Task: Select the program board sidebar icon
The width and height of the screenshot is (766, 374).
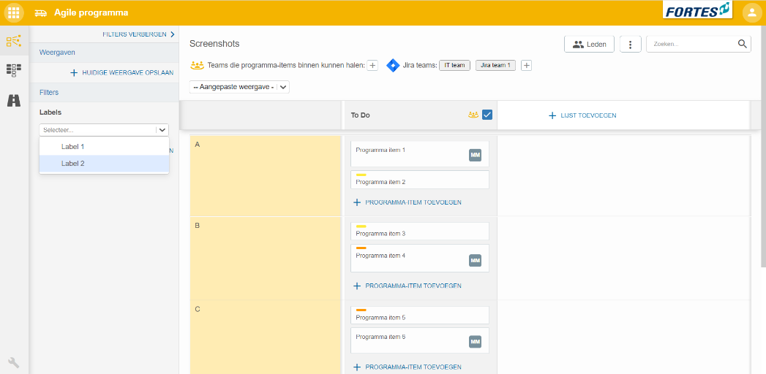Action: pyautogui.click(x=14, y=41)
